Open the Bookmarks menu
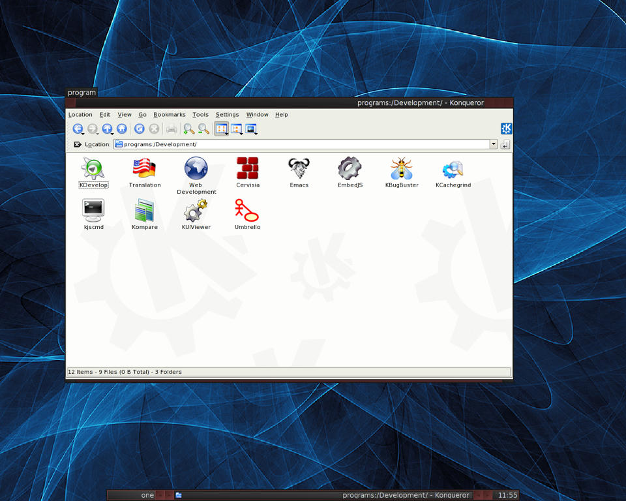The width and height of the screenshot is (626, 501). click(170, 115)
